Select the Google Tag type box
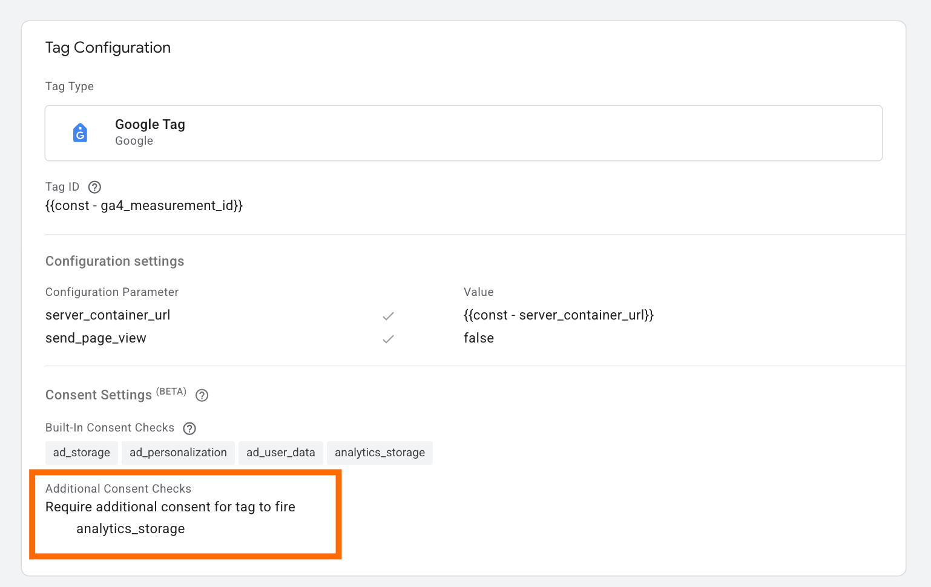The width and height of the screenshot is (931, 587). point(464,133)
